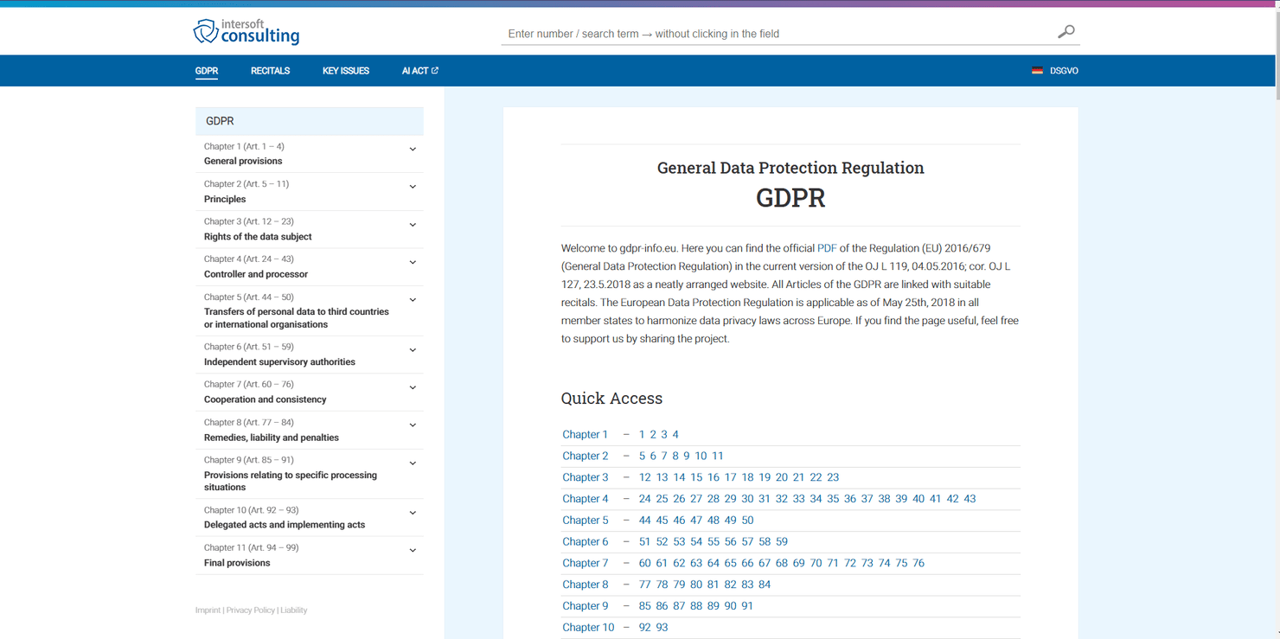Expand Chapter 3 Rights of data subject chevron
Image resolution: width=1280 pixels, height=639 pixels.
[x=413, y=225]
